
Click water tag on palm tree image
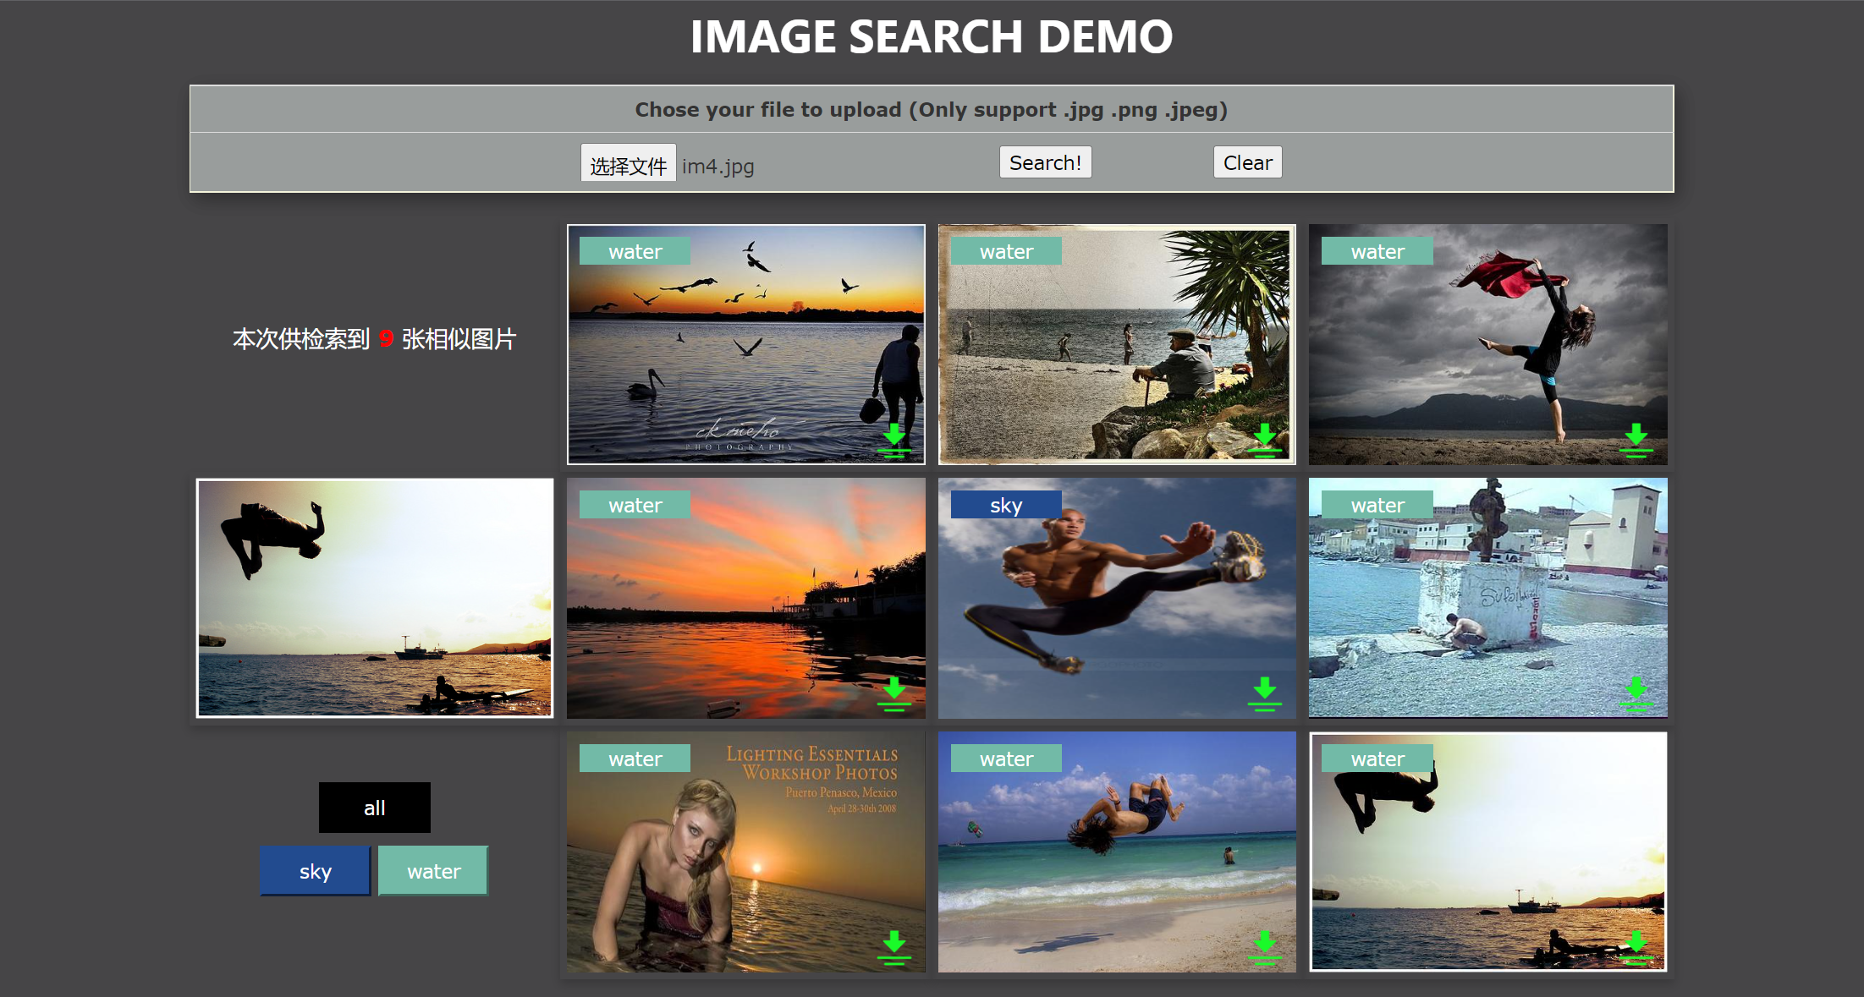(x=1006, y=251)
